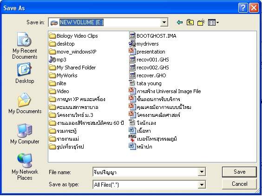This screenshot has width=262, height=196.
Task: Go back using the green arrow icon
Action: coord(180,22)
